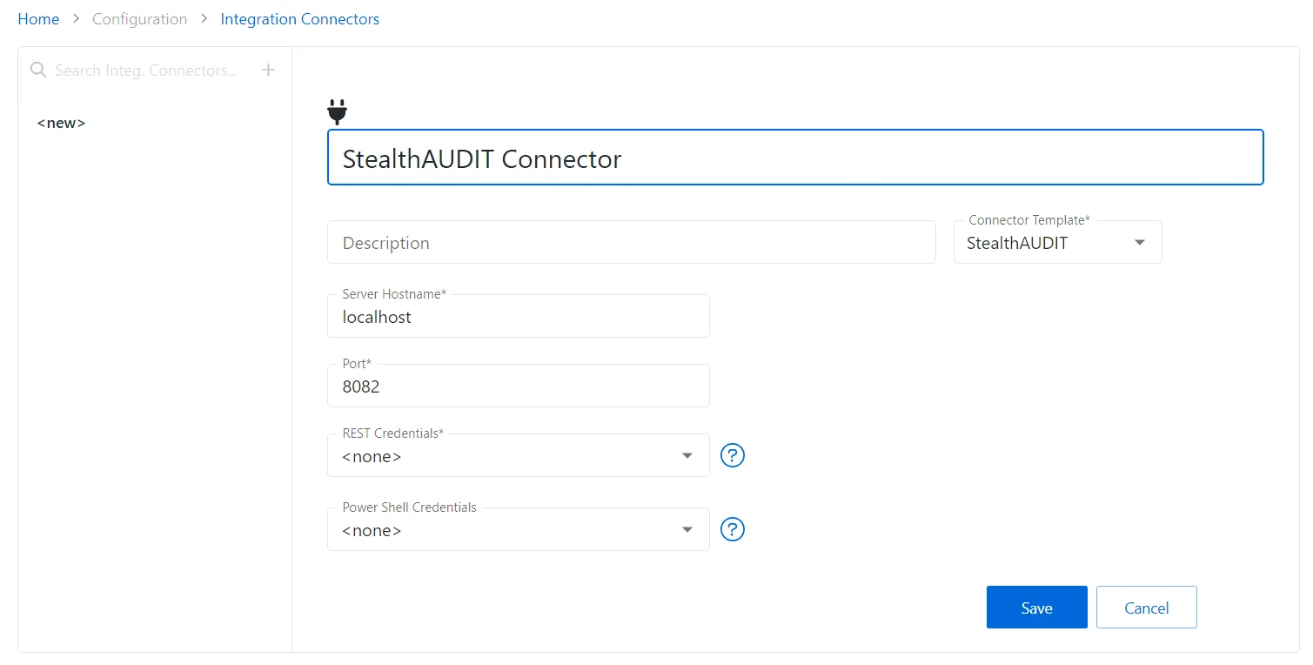1313x665 pixels.
Task: Focus the Search Integ. Connectors field
Action: point(146,71)
